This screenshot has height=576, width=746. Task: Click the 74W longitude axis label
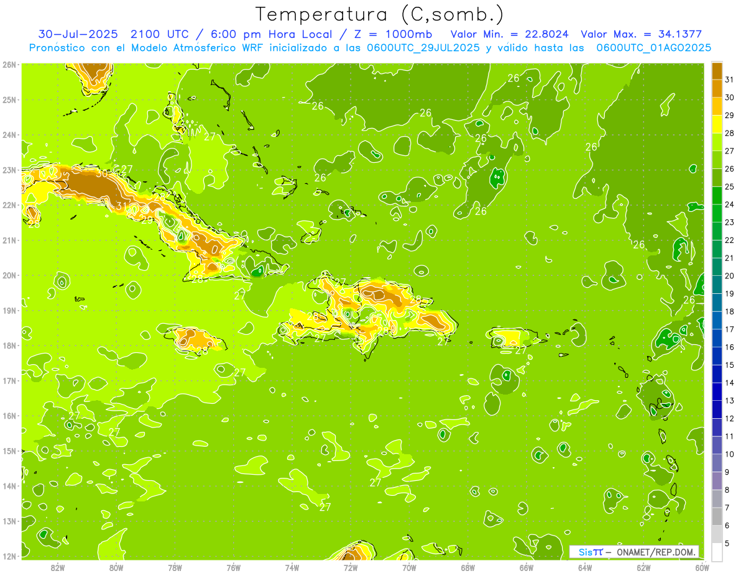tap(292, 567)
